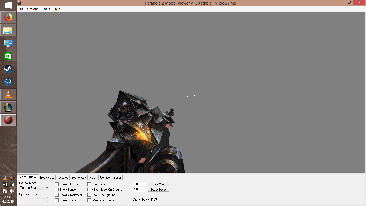
Task: Open the headset app taskbar icon
Action: click(x=8, y=82)
